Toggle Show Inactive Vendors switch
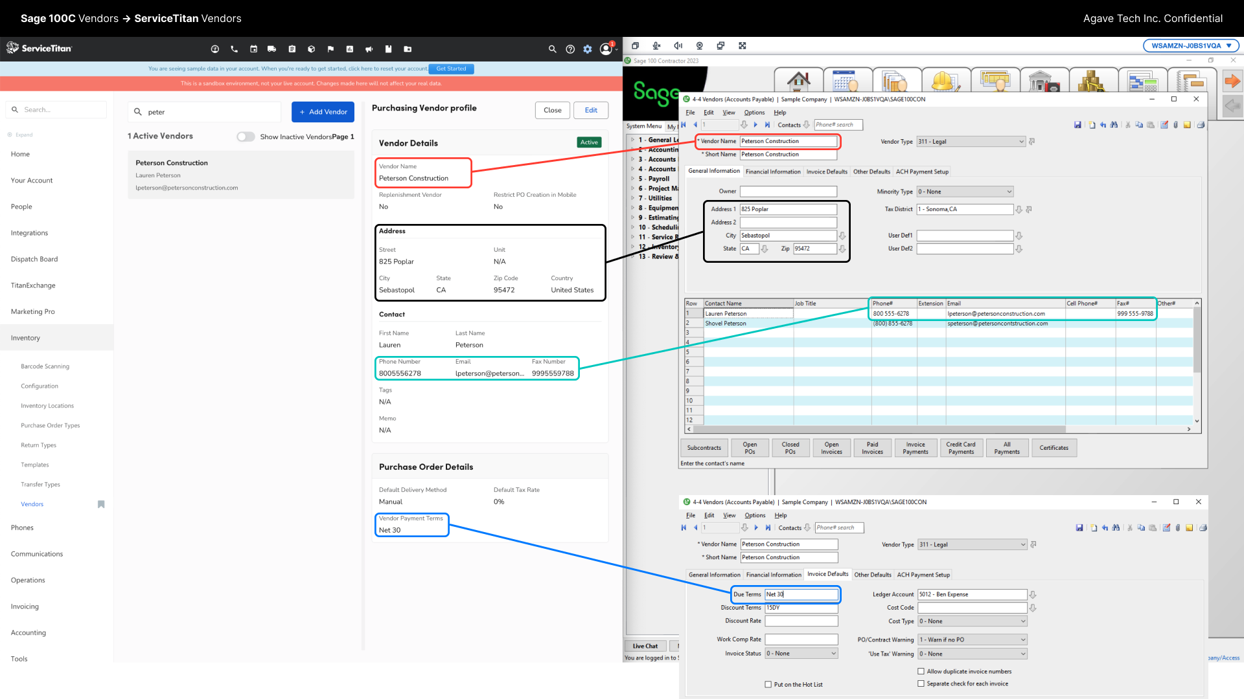 click(246, 137)
